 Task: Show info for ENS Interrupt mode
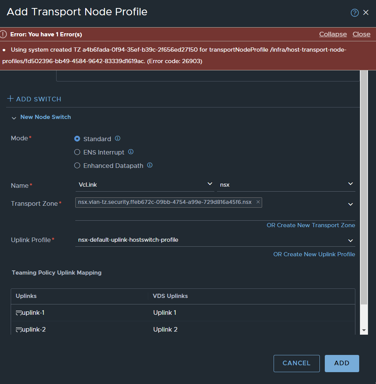131,152
